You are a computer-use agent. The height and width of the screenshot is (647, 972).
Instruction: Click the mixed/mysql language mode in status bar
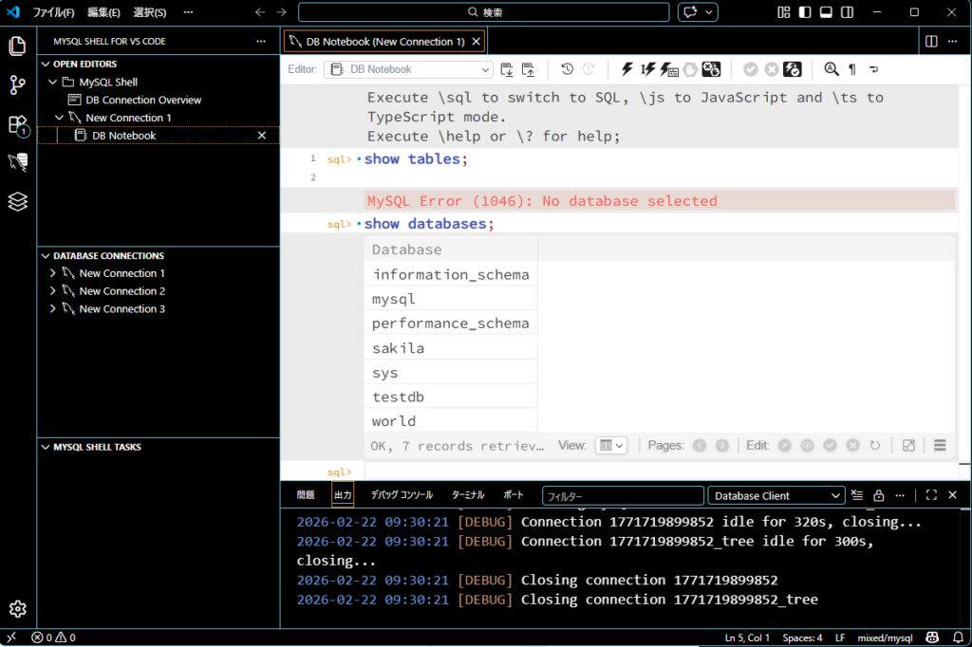(885, 638)
